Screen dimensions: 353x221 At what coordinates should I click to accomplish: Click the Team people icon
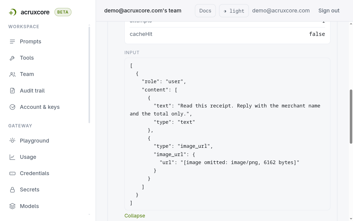click(12, 74)
